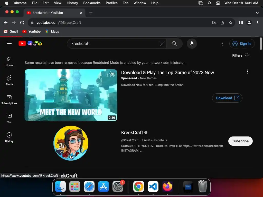Open Control Center in the menu bar
The height and width of the screenshot is (197, 263).
(x=218, y=3)
